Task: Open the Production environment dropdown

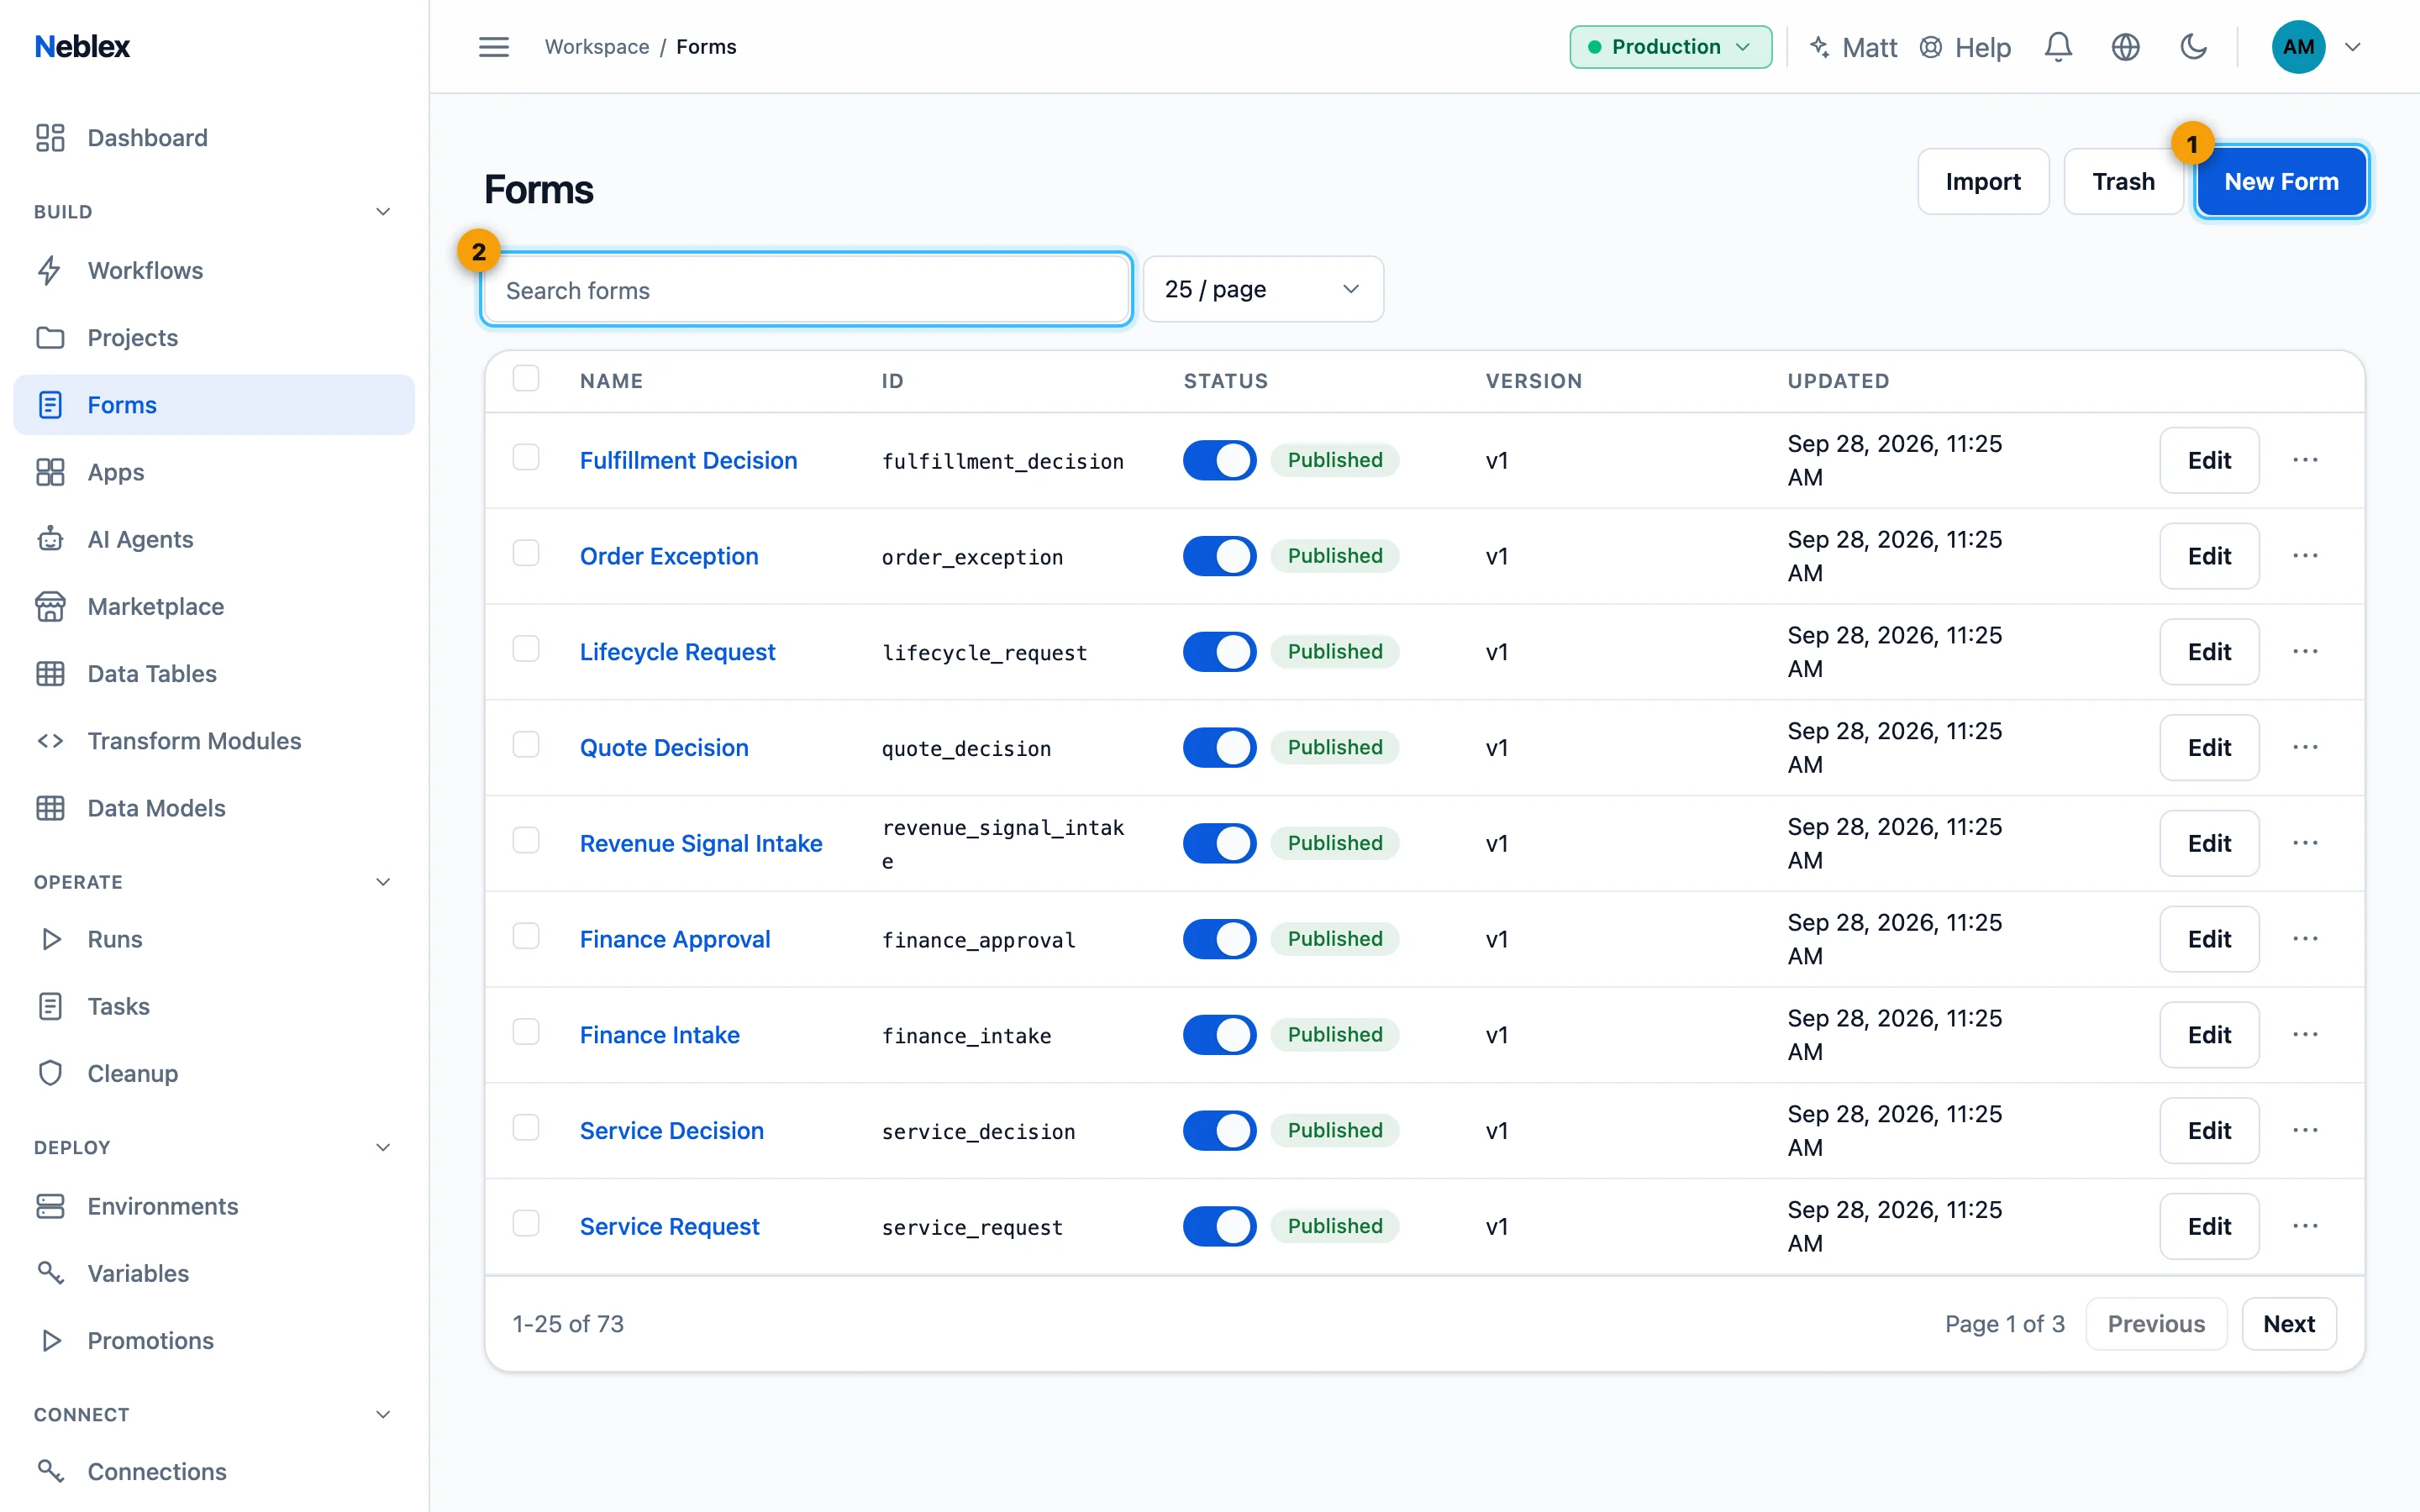Action: (x=1670, y=47)
